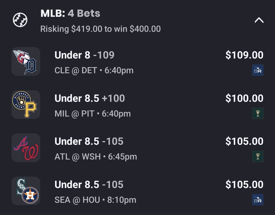Open the Brewers vs Pirates team logo
The height and width of the screenshot is (215, 275).
click(26, 105)
